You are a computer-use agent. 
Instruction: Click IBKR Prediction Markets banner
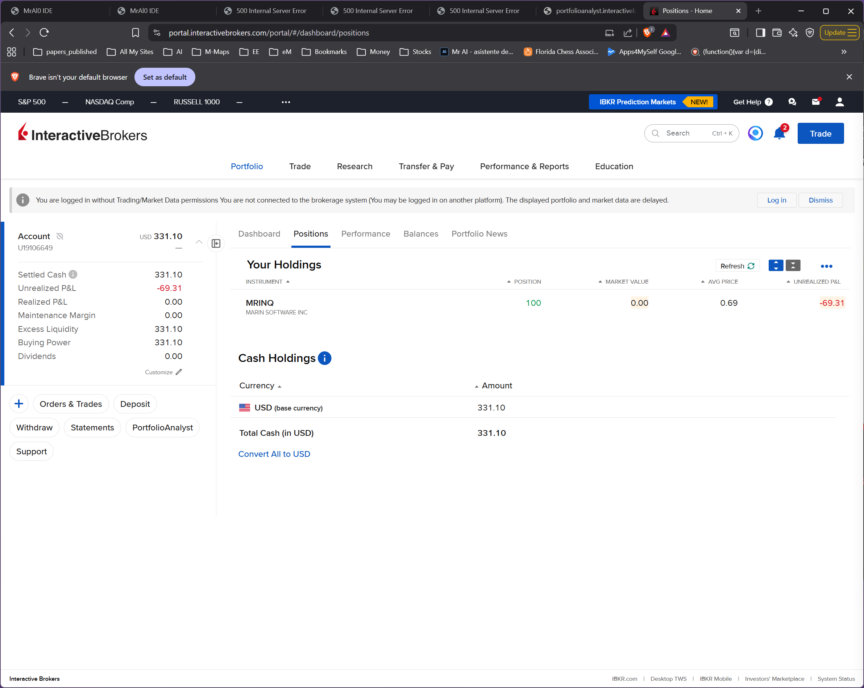point(653,102)
